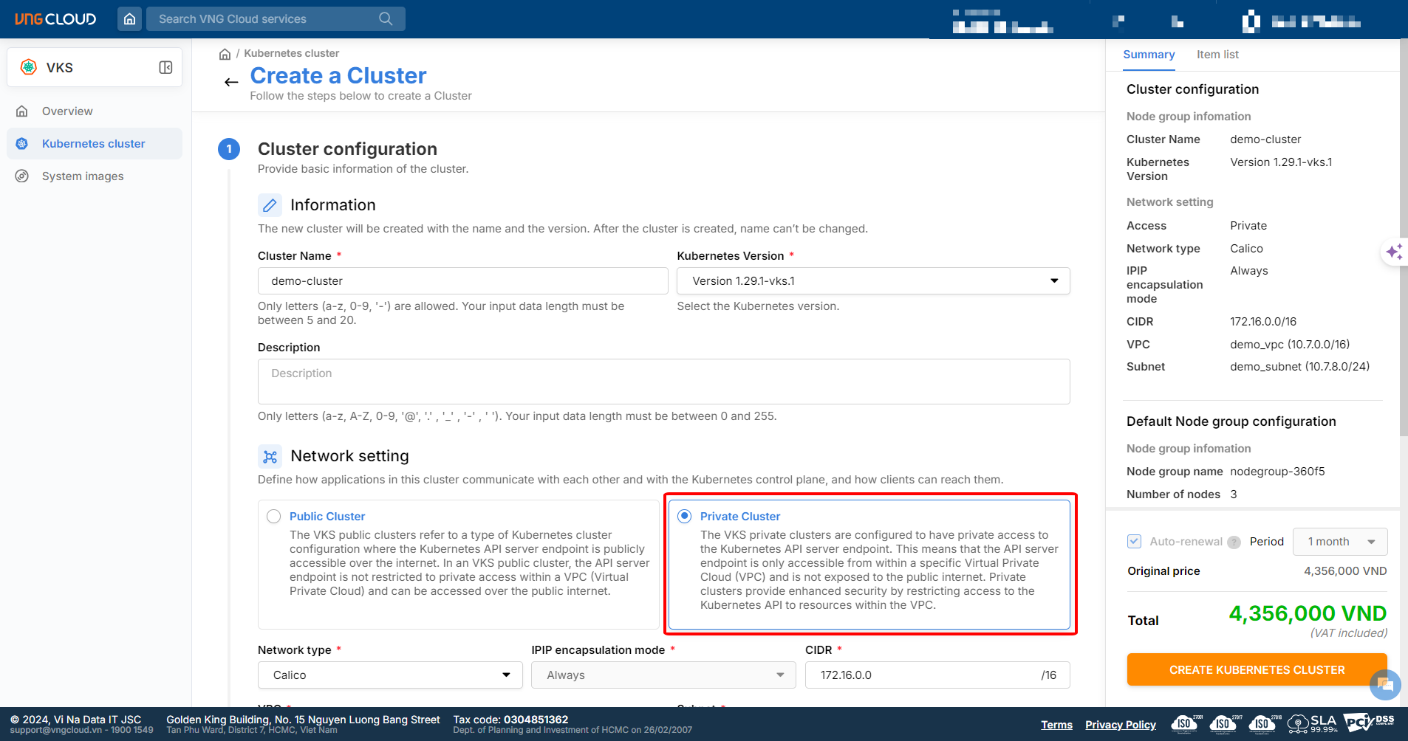Collapse the VKS sidebar panel icon
1408x741 pixels.
tap(165, 68)
